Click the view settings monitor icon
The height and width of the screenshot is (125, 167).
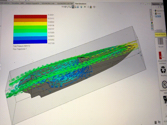[x=94, y=7]
